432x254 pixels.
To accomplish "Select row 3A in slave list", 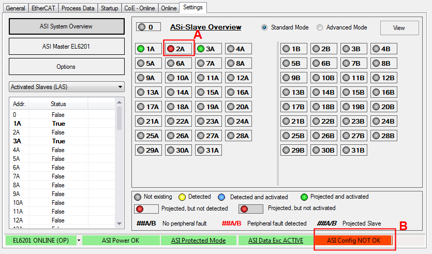I will 62,141.
